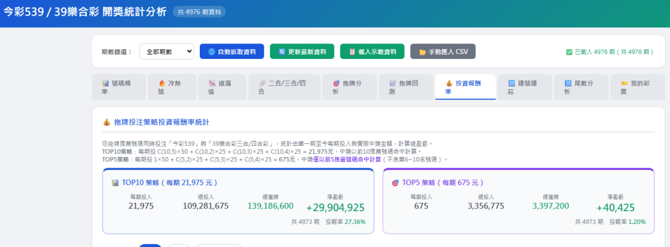Open the 遺漏值 tab
The height and width of the screenshot is (247, 670).
tap(222, 87)
